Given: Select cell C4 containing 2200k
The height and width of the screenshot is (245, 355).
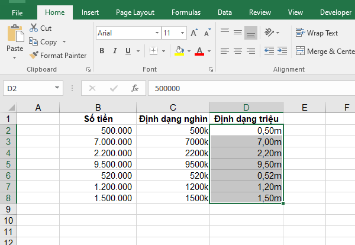Looking at the screenshot, I should point(173,152).
